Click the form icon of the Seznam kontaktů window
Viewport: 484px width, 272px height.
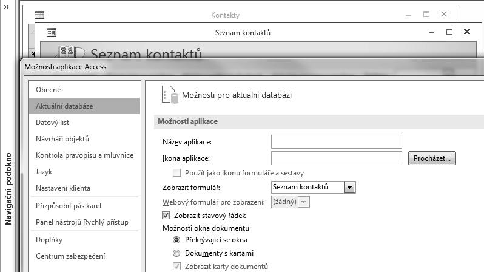click(52, 32)
